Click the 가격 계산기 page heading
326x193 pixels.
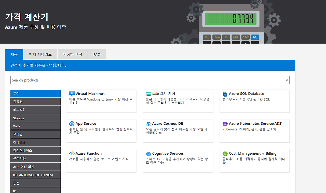26,17
